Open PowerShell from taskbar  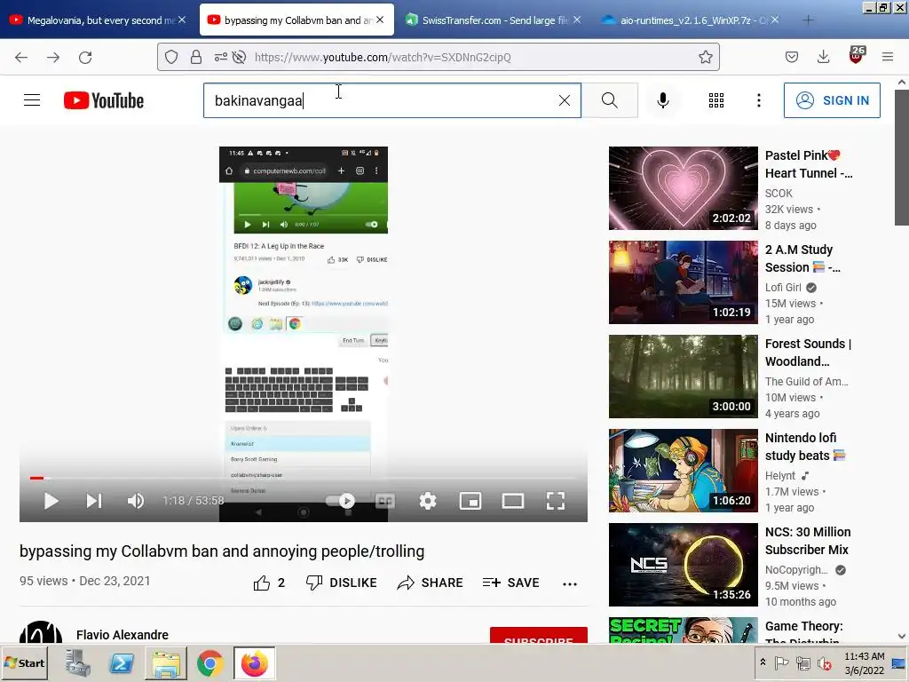(x=121, y=662)
